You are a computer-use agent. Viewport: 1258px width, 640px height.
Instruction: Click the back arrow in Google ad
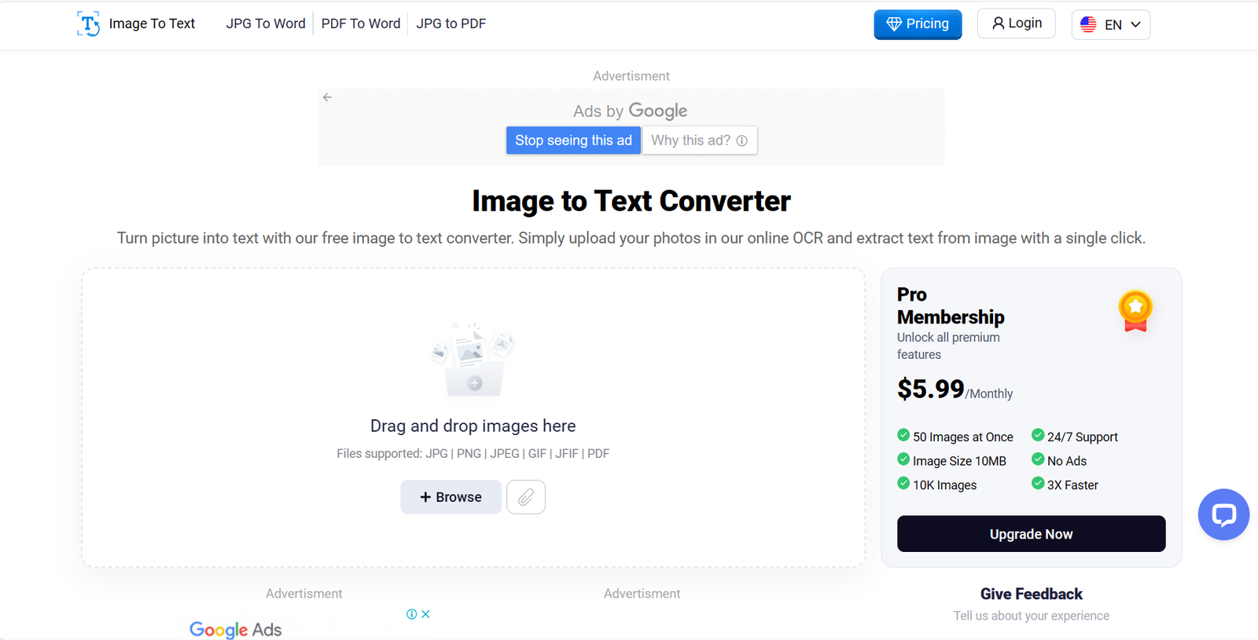tap(327, 97)
